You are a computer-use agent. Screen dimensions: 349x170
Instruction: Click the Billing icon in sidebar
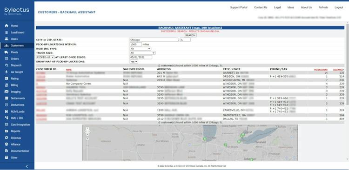pyautogui.click(x=7, y=85)
